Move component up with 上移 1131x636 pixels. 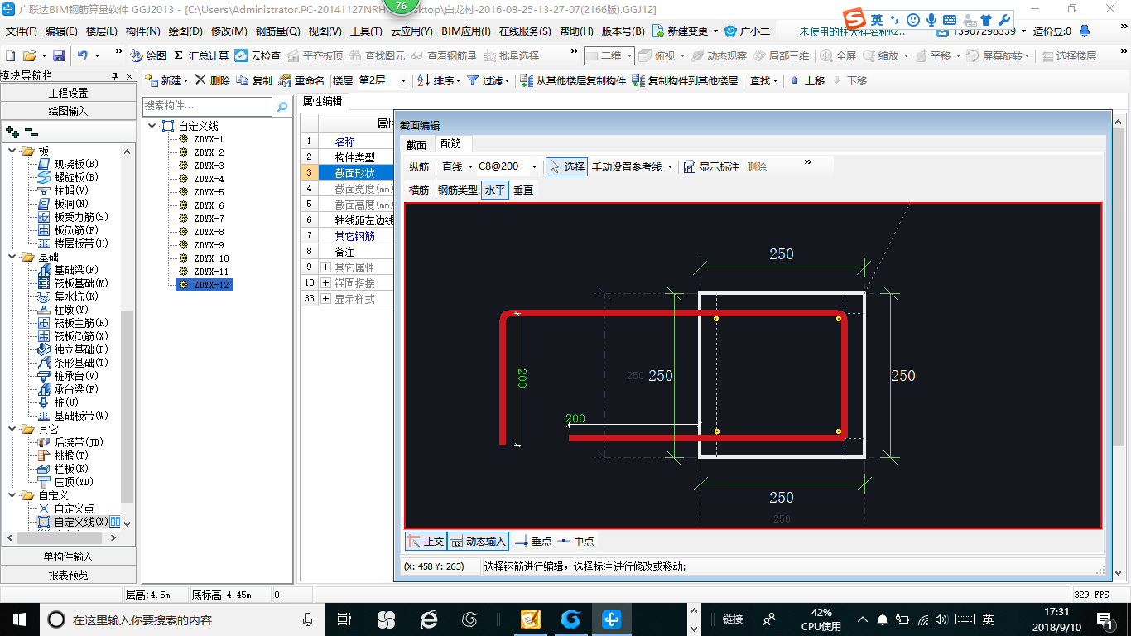pos(806,80)
